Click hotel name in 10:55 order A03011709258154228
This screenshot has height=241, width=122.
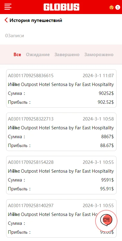tap(63, 171)
